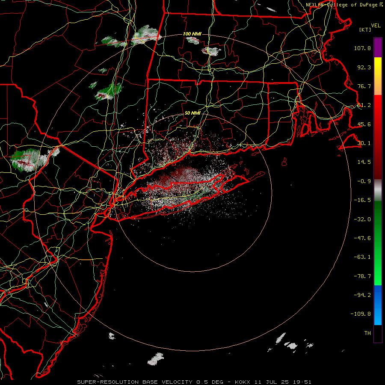Click the VEL legend title
Viewport: 385px width, 385px height.
click(x=376, y=26)
